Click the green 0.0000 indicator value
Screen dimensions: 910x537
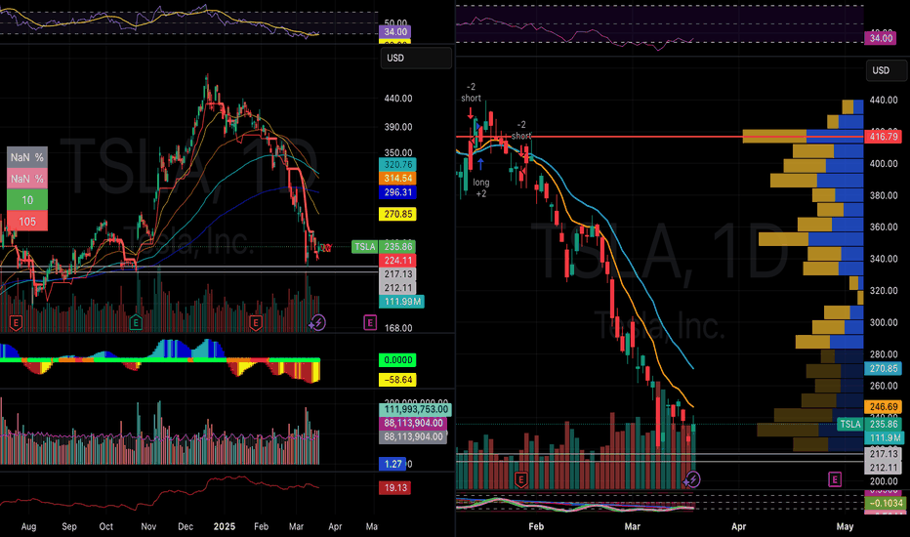[x=397, y=360]
